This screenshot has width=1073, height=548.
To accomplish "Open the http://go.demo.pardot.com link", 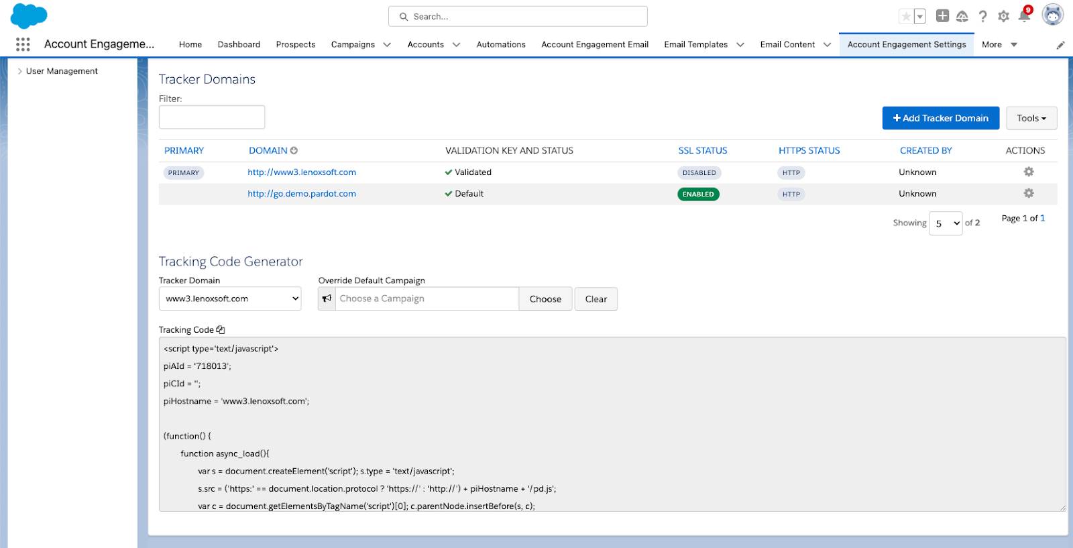I will click(x=302, y=194).
